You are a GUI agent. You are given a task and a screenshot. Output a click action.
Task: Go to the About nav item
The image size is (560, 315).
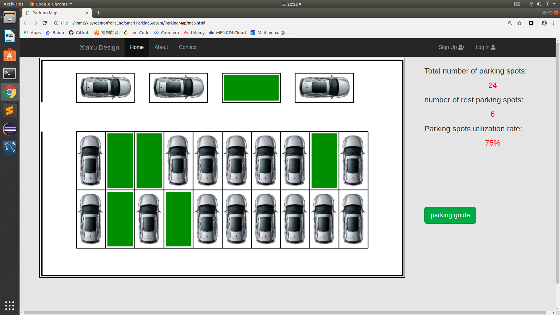click(161, 47)
